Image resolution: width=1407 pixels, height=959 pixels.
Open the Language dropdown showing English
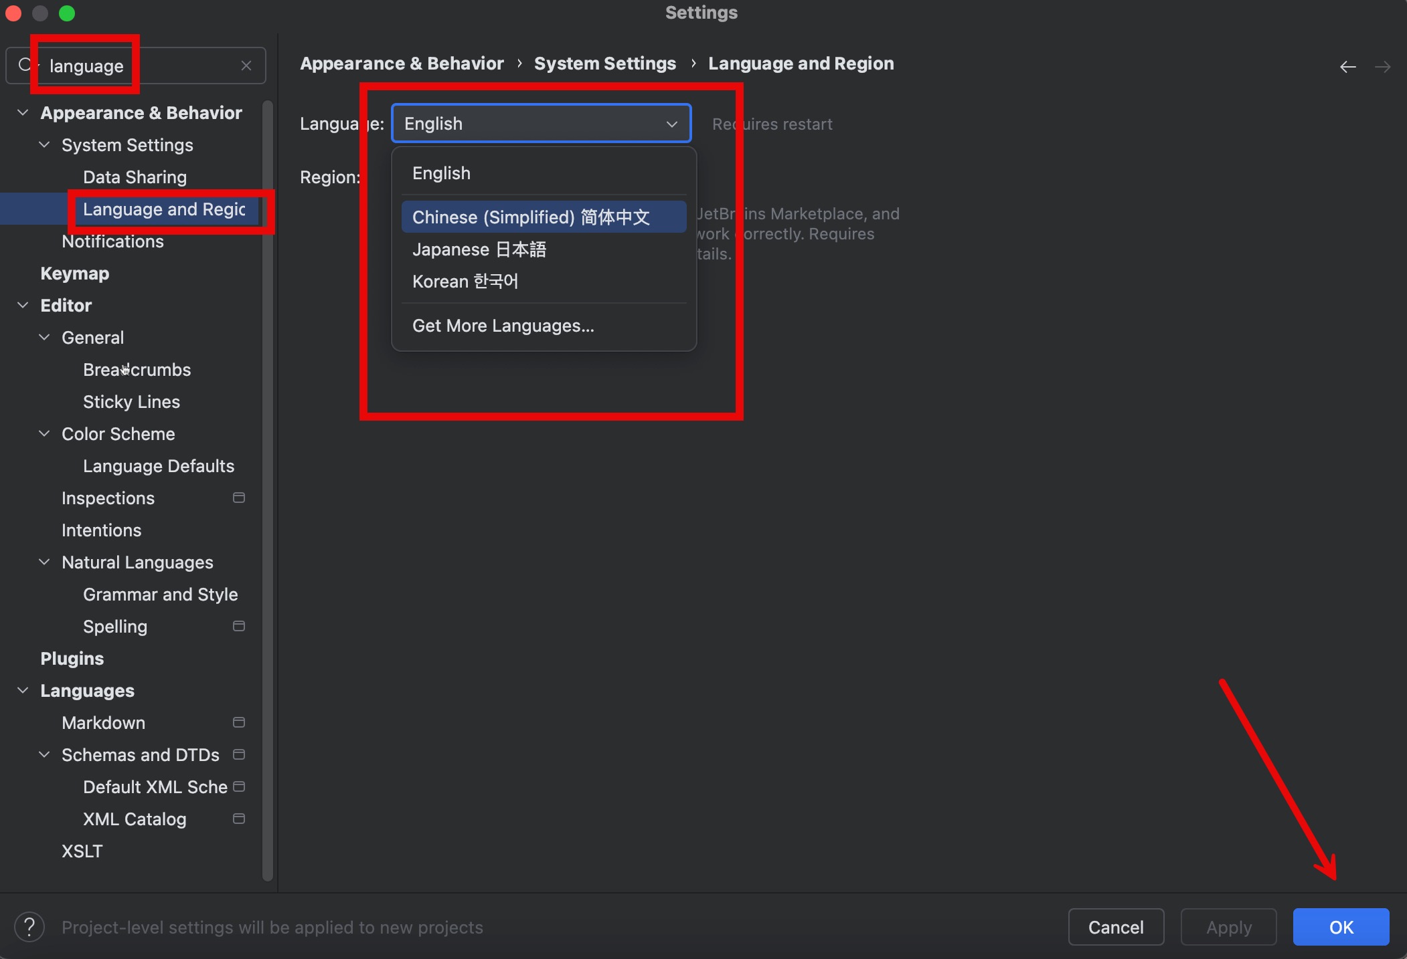[541, 124]
